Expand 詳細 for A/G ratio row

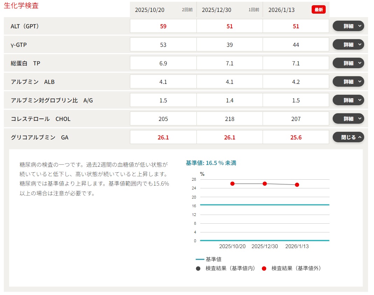pos(348,100)
